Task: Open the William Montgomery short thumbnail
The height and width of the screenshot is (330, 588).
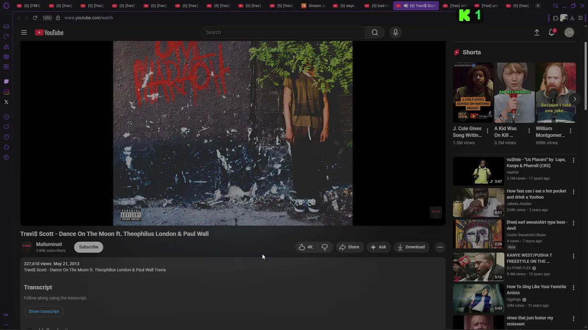Action: 556,93
